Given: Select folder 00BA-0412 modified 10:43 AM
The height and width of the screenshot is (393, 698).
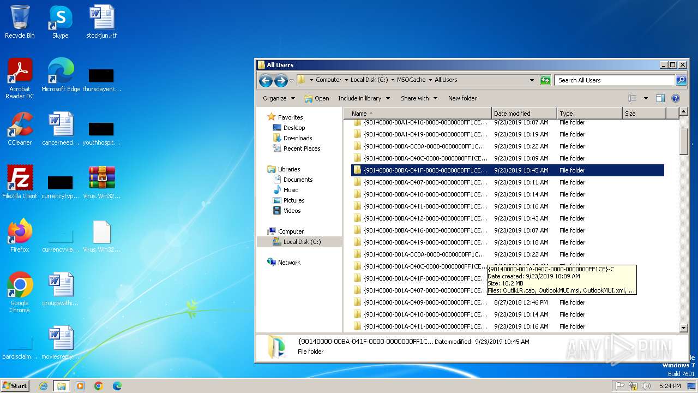Looking at the screenshot, I should point(508,218).
